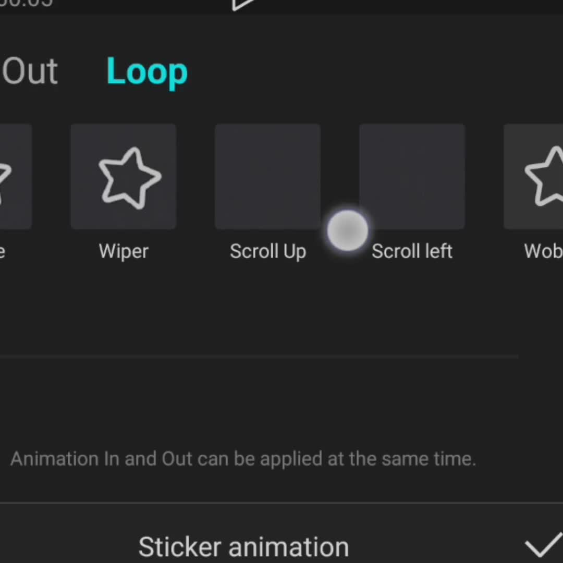Switch to the Out animation tab
This screenshot has height=563, width=563.
point(30,71)
